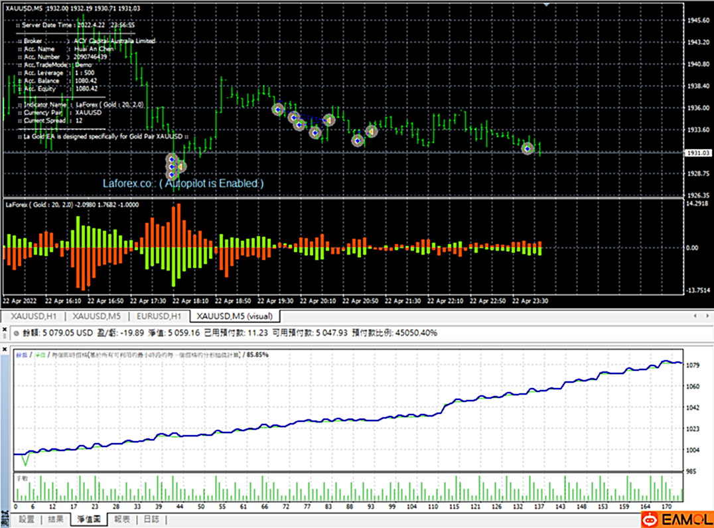Click the Acc.TradeMode Demo line
This screenshot has width=714, height=528.
54,64
